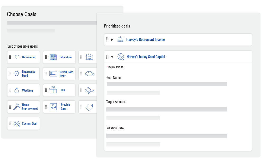264x159 pixels.
Task: Select the Gift box icon
Action: (53, 90)
